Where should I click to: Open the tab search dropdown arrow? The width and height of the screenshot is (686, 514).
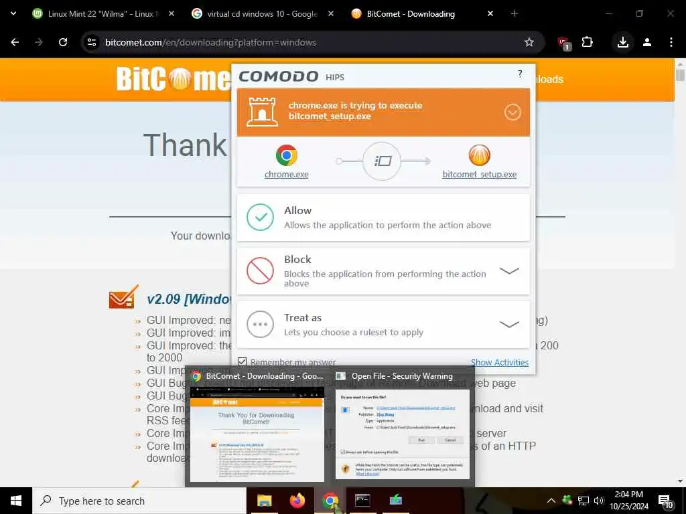(x=13, y=13)
